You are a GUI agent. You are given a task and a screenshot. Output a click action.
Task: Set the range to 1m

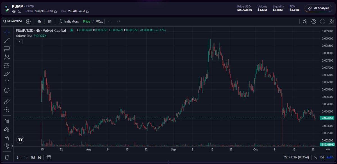pos(26,157)
